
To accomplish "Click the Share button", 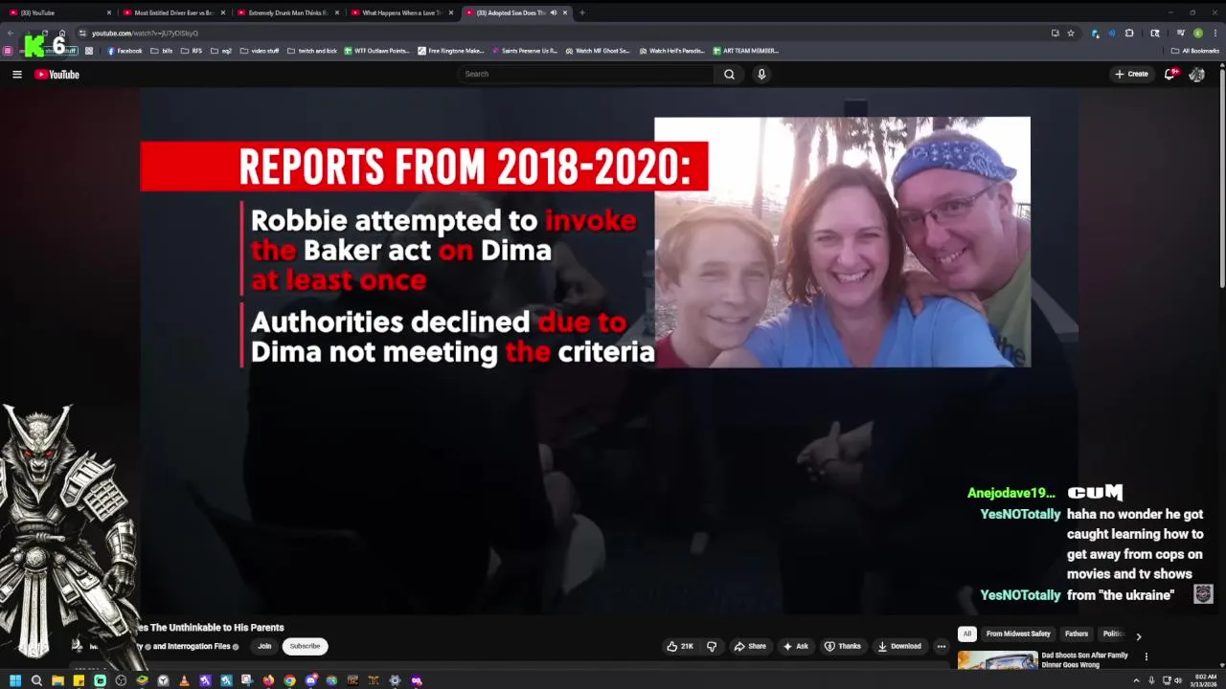I will pos(750,646).
